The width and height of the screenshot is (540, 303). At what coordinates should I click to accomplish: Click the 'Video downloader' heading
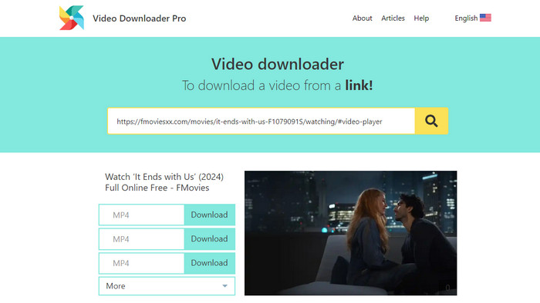pos(278,64)
